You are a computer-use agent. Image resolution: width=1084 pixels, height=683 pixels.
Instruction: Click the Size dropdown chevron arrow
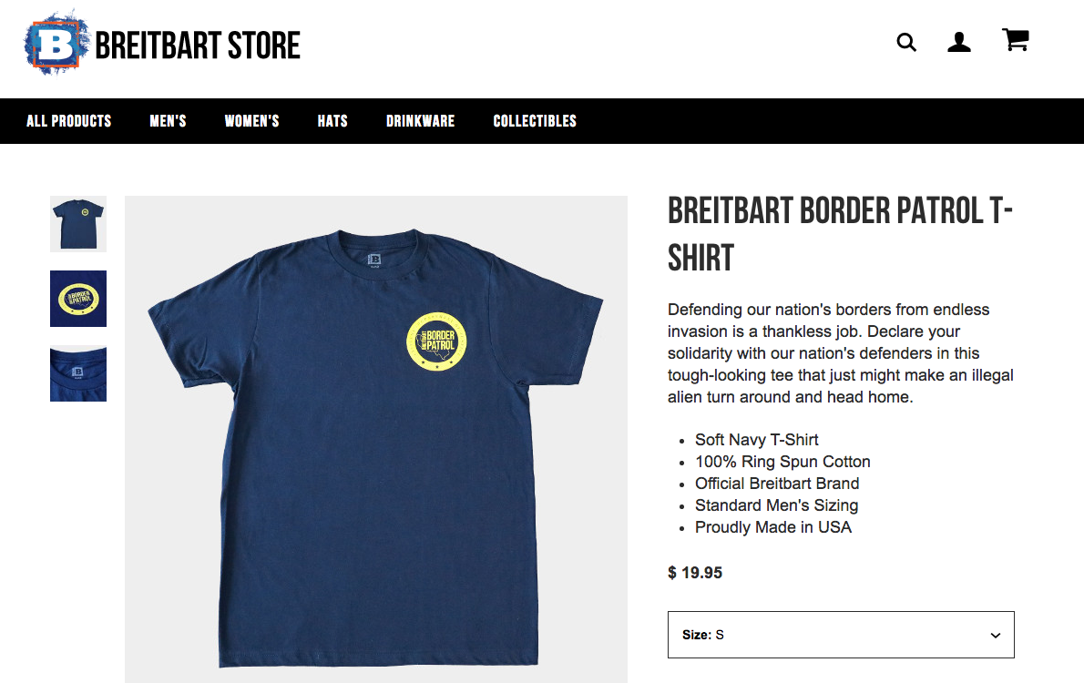point(996,636)
